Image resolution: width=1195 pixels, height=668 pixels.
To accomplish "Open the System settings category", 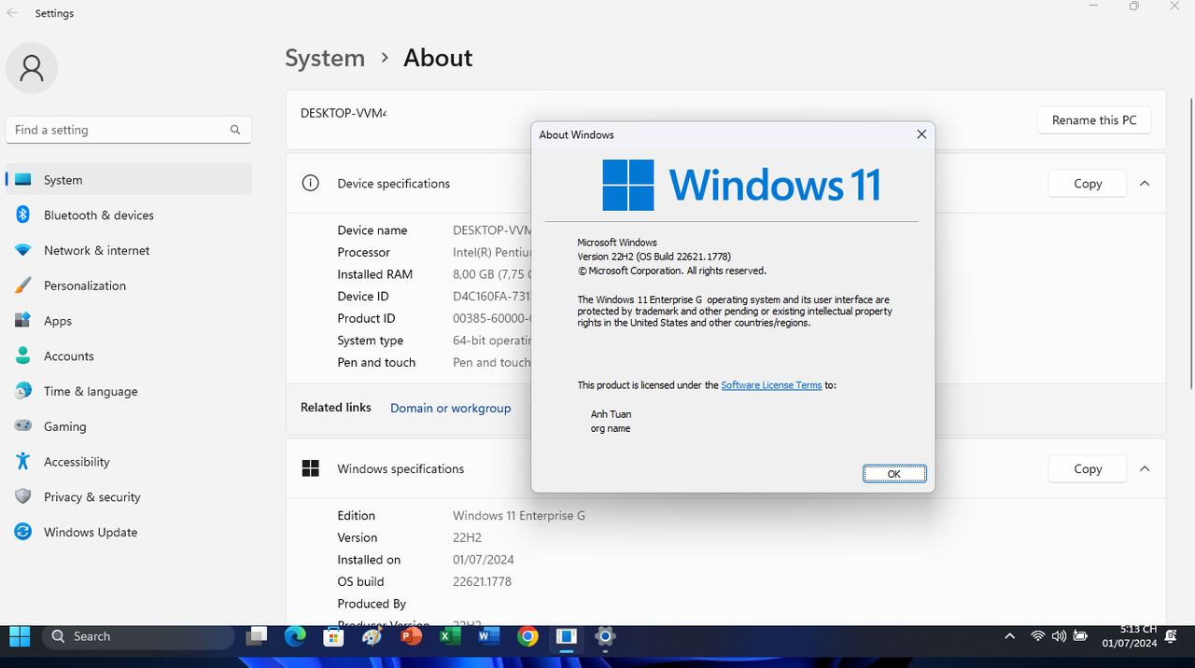I will (129, 179).
